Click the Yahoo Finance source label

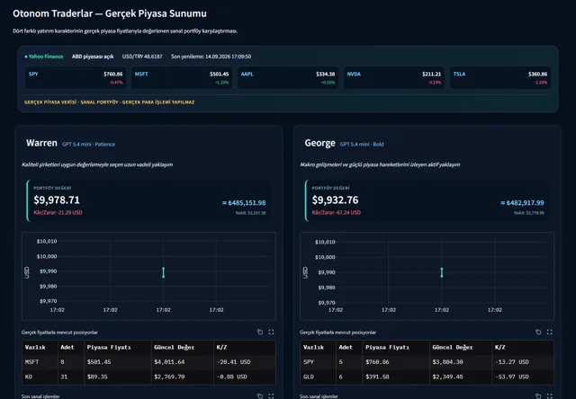44,57
